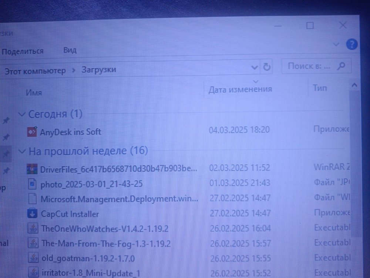The height and width of the screenshot is (278, 370).
Task: Open Explorer help with question mark icon
Action: pos(351,44)
